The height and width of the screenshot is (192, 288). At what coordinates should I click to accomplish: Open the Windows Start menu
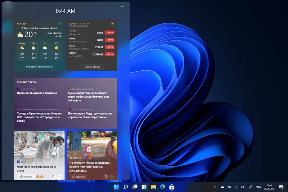click(116, 187)
